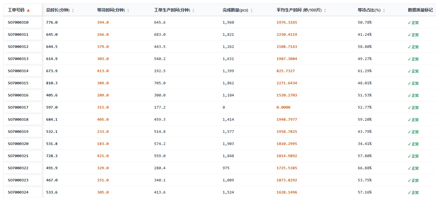Sort by 总时长(分钟) using its arrow icon
Image resolution: width=436 pixels, height=198 pixels.
tap(73, 11)
